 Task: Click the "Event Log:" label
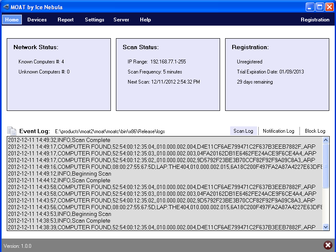(34, 131)
